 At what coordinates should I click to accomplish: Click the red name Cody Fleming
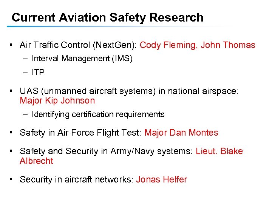168,45
